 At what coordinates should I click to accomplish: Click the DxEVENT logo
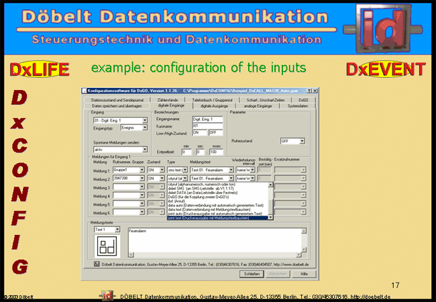pos(386,69)
